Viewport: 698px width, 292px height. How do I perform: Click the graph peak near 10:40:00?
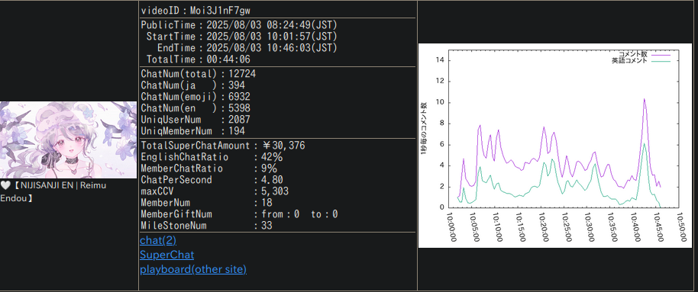point(644,99)
